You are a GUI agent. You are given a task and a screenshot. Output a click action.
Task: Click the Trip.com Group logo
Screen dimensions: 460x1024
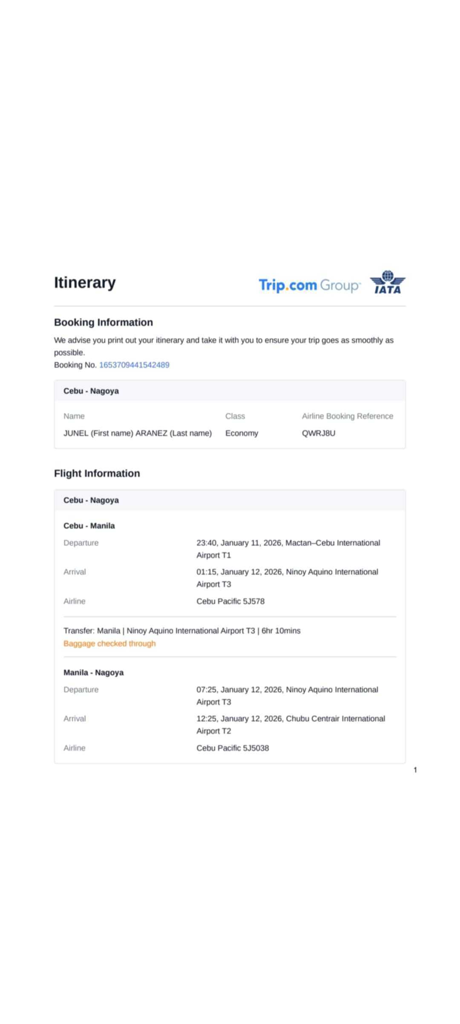(x=310, y=285)
